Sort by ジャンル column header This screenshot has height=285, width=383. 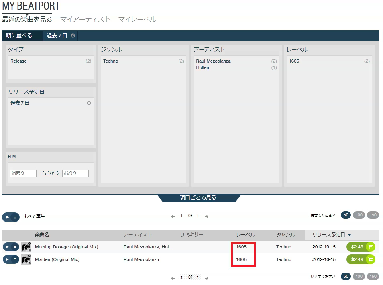click(285, 235)
